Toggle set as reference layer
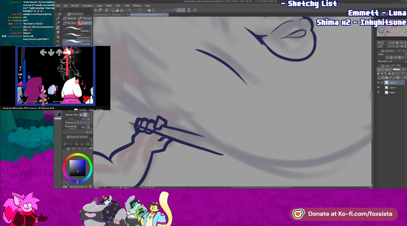This screenshot has width=407, height=226. point(382,73)
